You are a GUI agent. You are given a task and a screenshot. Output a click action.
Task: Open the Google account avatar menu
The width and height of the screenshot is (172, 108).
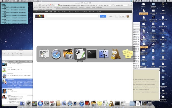point(128,16)
